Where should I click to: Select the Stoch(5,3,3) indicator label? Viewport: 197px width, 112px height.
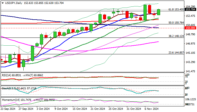coord(7,88)
